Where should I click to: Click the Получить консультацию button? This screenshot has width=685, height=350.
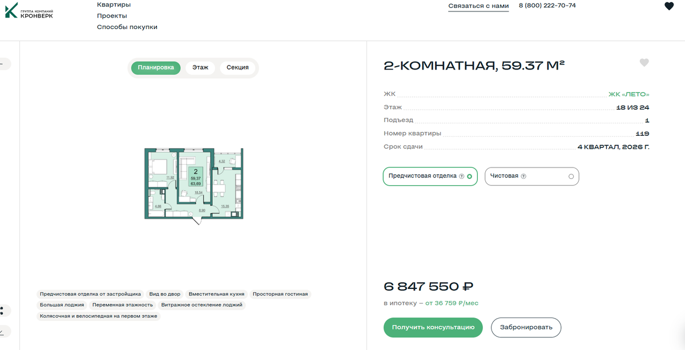point(433,328)
